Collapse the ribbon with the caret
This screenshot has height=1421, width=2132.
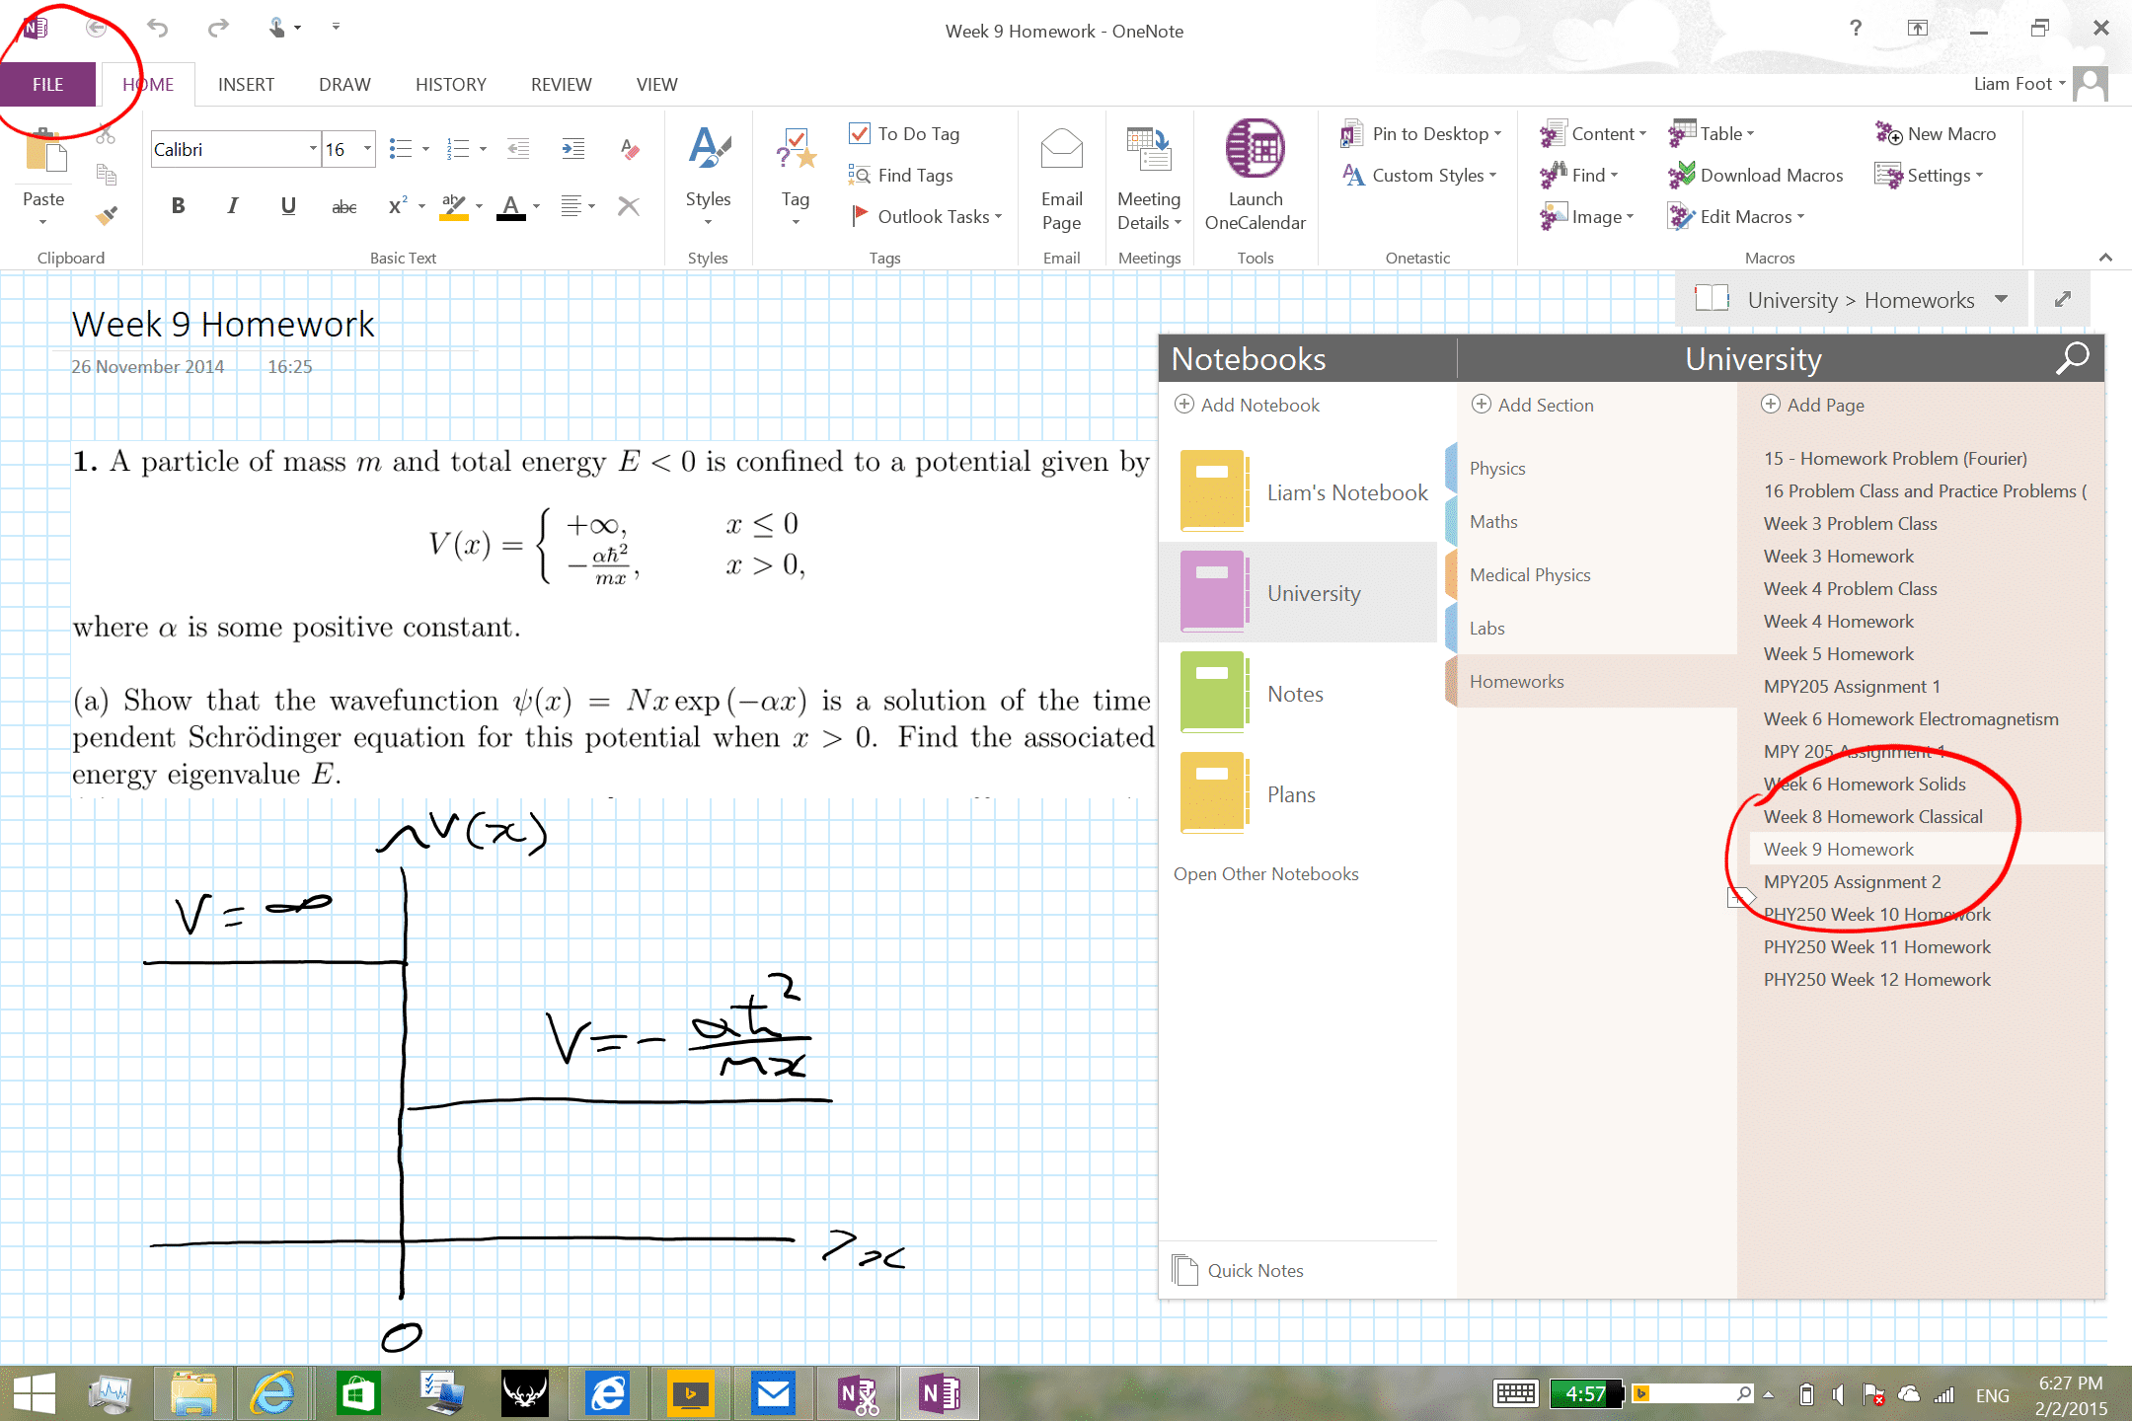[2105, 258]
